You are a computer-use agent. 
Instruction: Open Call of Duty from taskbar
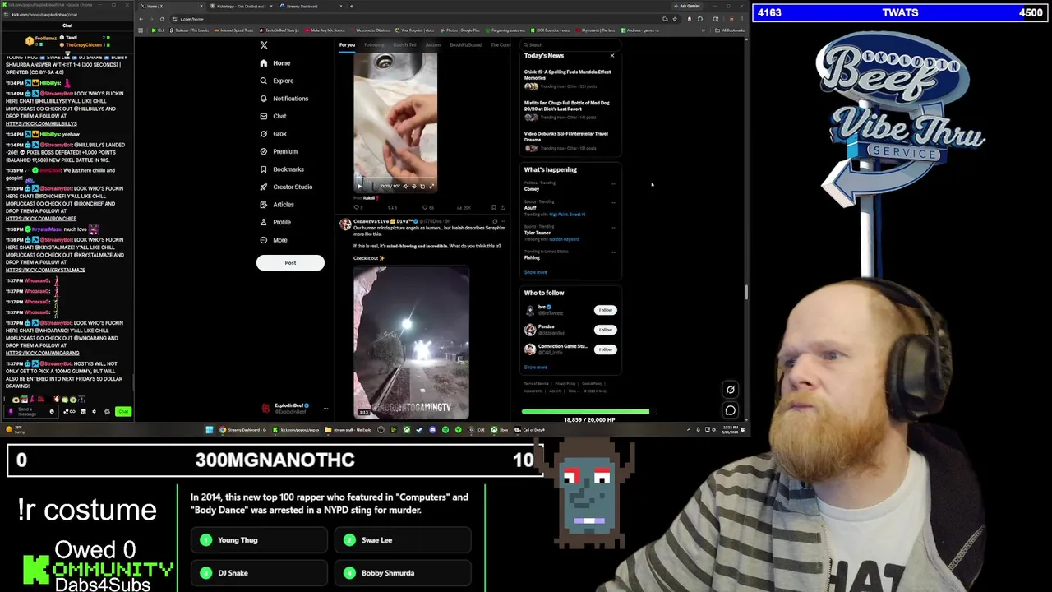(x=530, y=430)
